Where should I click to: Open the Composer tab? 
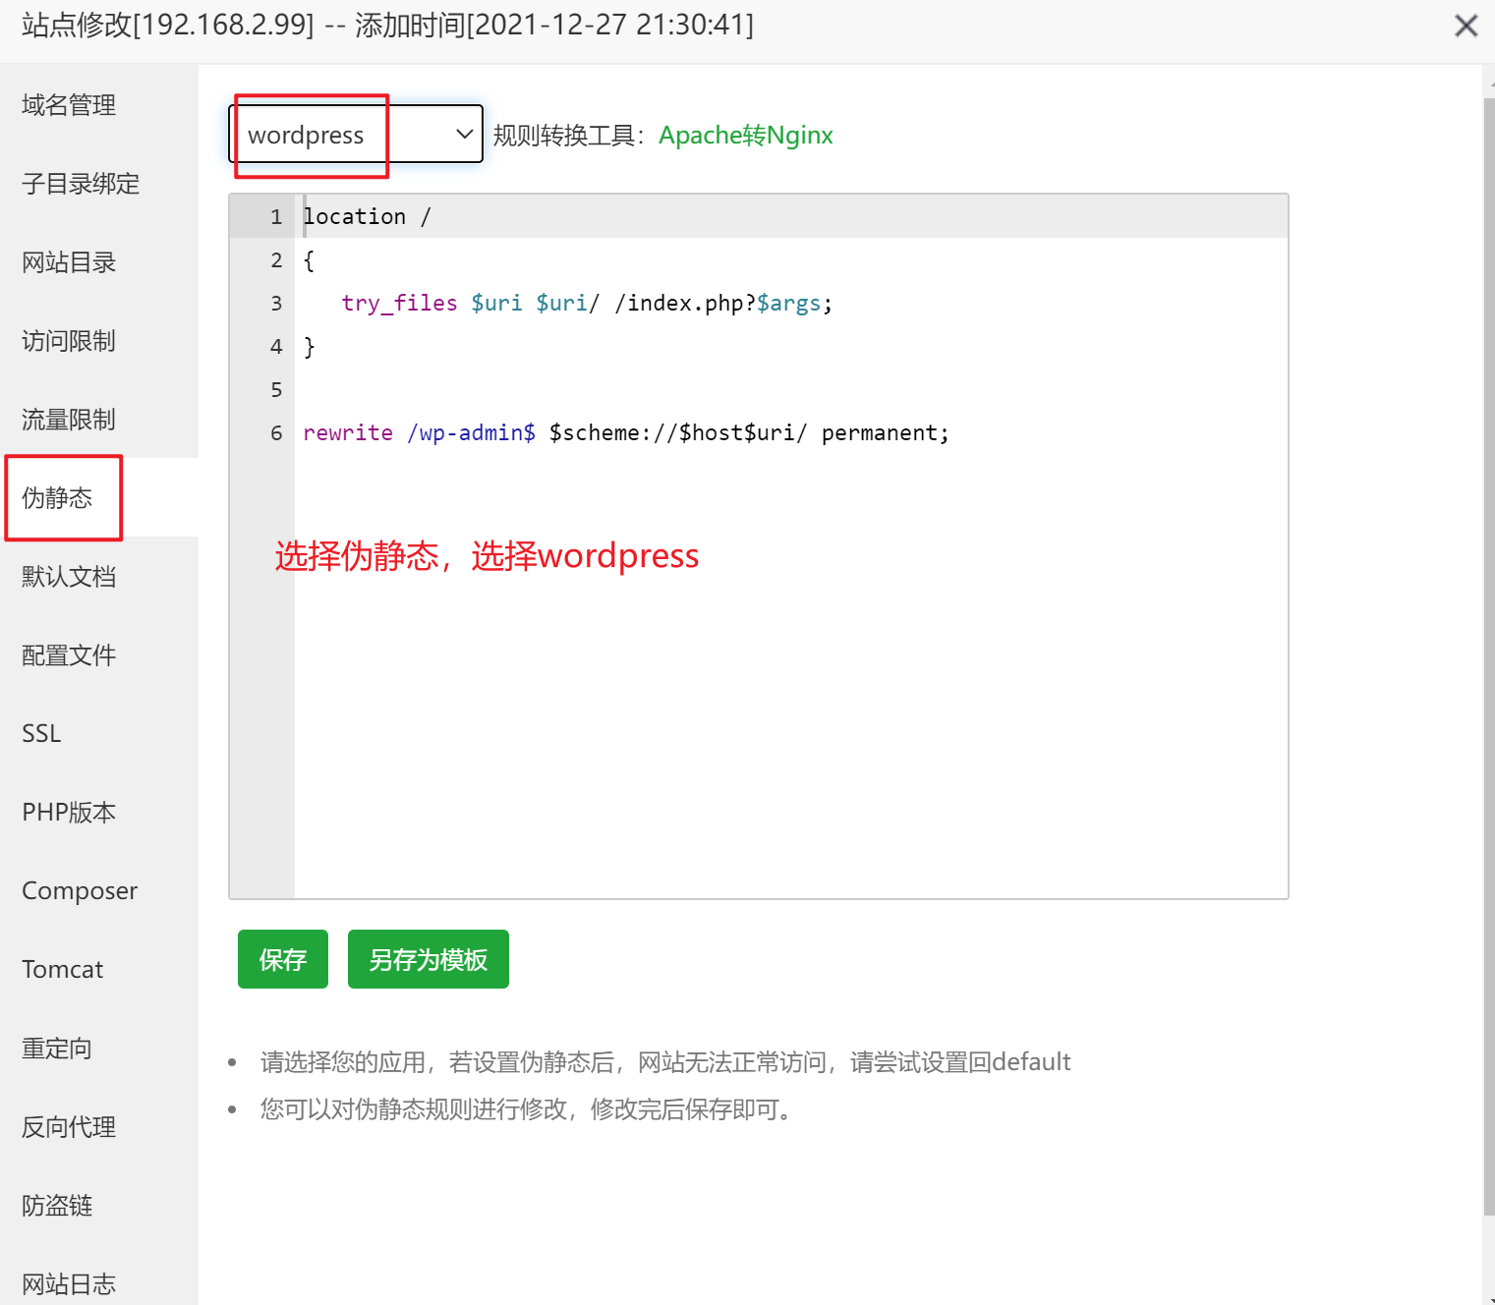click(99, 890)
